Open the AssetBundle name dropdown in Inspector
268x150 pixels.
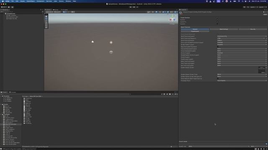pyautogui.click(x=219, y=146)
